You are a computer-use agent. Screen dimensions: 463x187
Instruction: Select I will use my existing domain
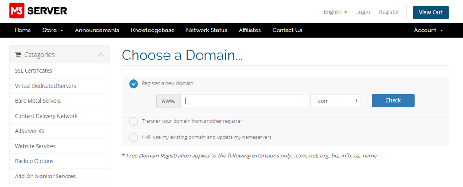[x=134, y=138]
